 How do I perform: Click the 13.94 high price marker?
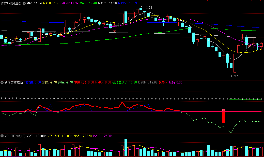(148, 8)
